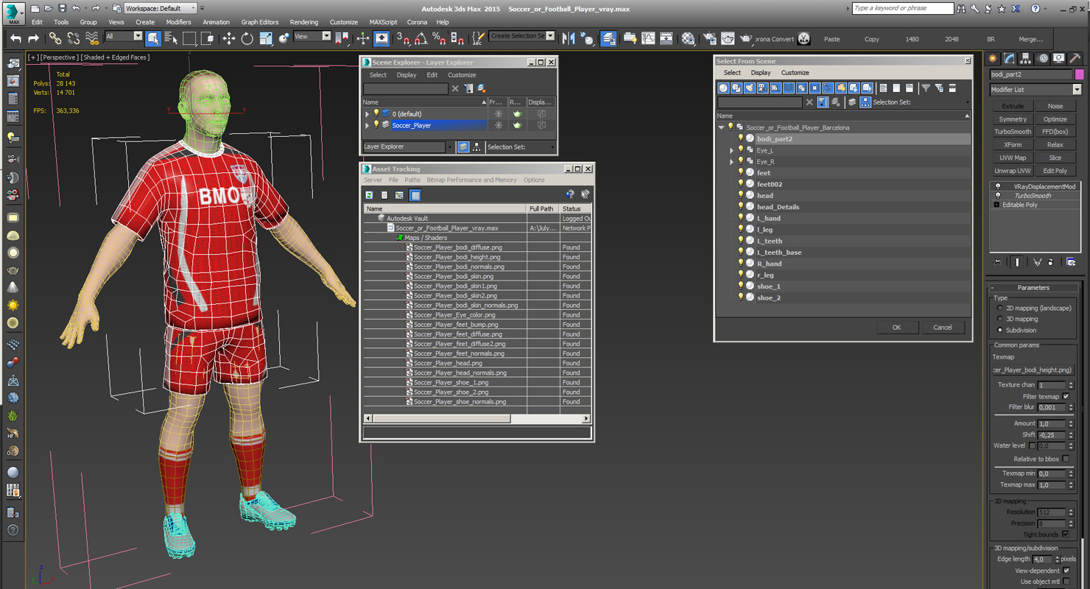Open the Modifiers menu
This screenshot has width=1090, height=589.
[x=178, y=22]
